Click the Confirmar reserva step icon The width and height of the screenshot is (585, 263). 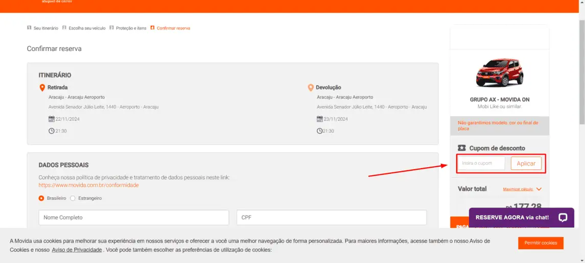point(152,28)
